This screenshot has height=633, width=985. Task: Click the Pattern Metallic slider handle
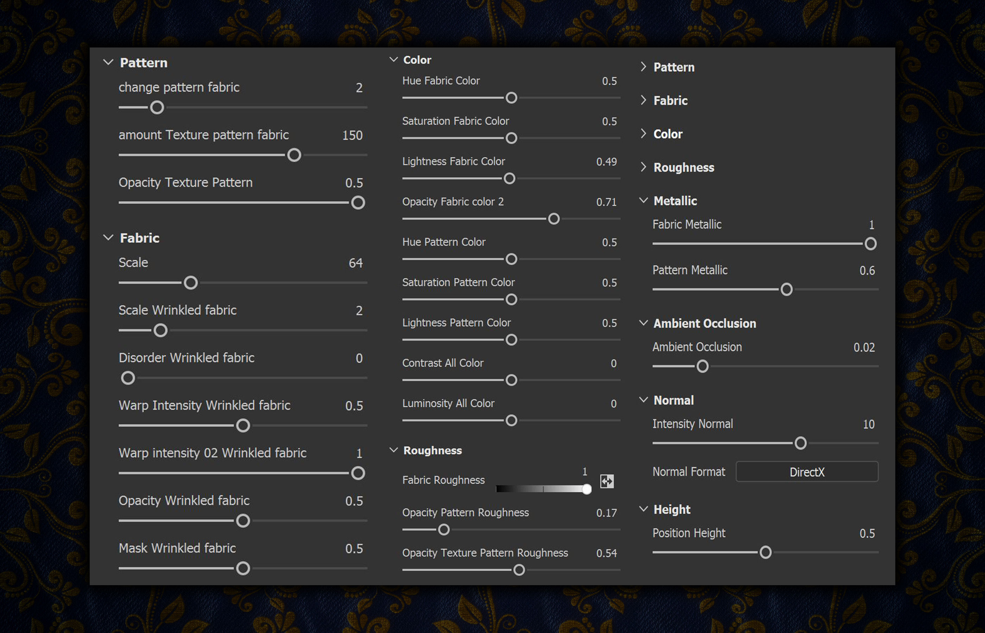pyautogui.click(x=787, y=289)
